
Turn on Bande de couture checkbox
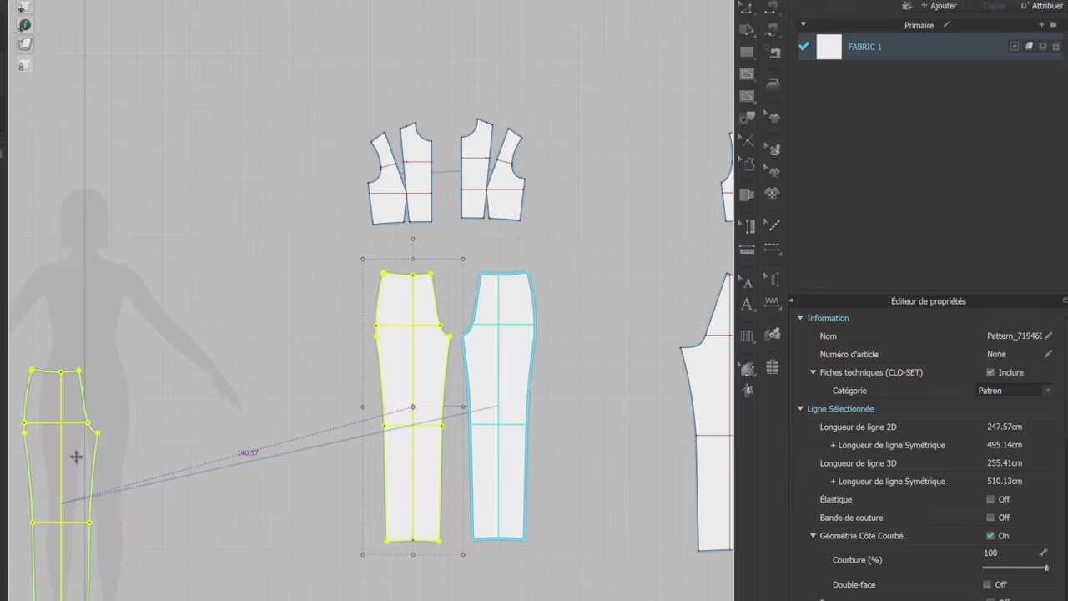990,518
